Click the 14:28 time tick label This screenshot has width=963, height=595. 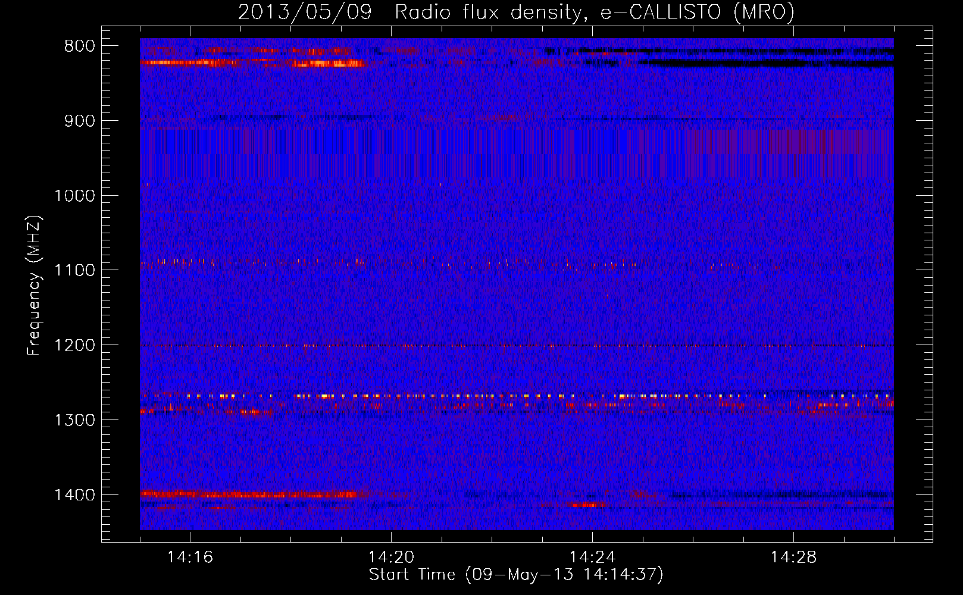coord(794,558)
